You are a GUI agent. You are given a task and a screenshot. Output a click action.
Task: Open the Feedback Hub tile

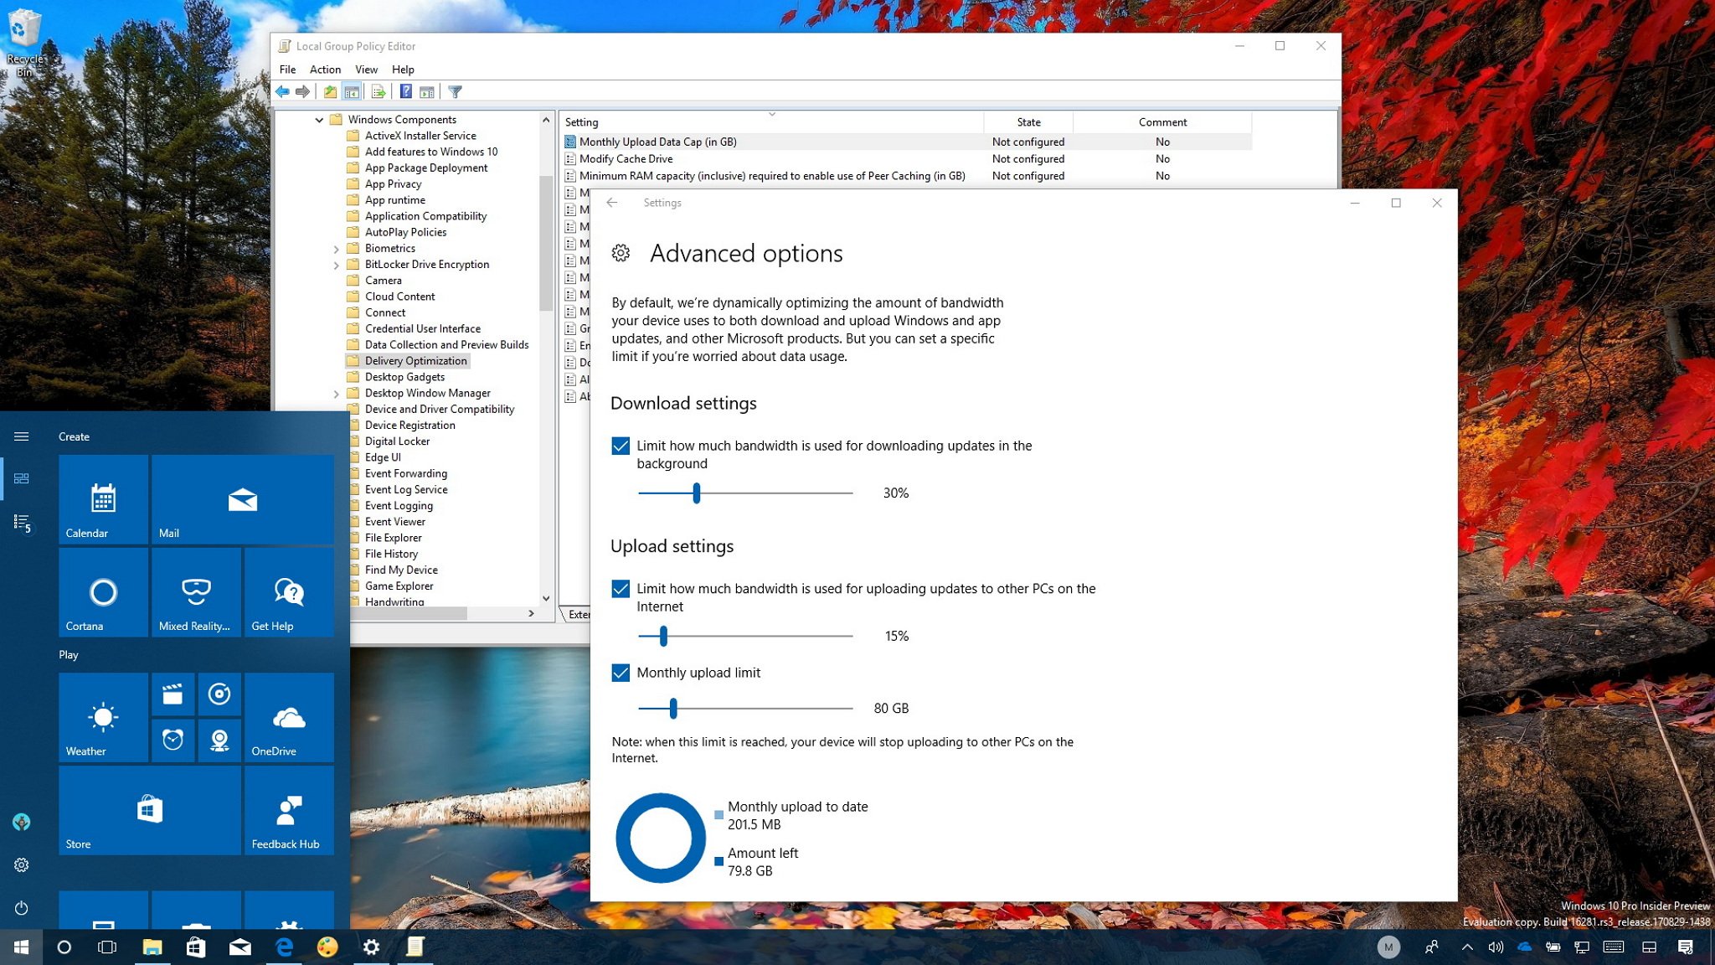click(x=289, y=811)
